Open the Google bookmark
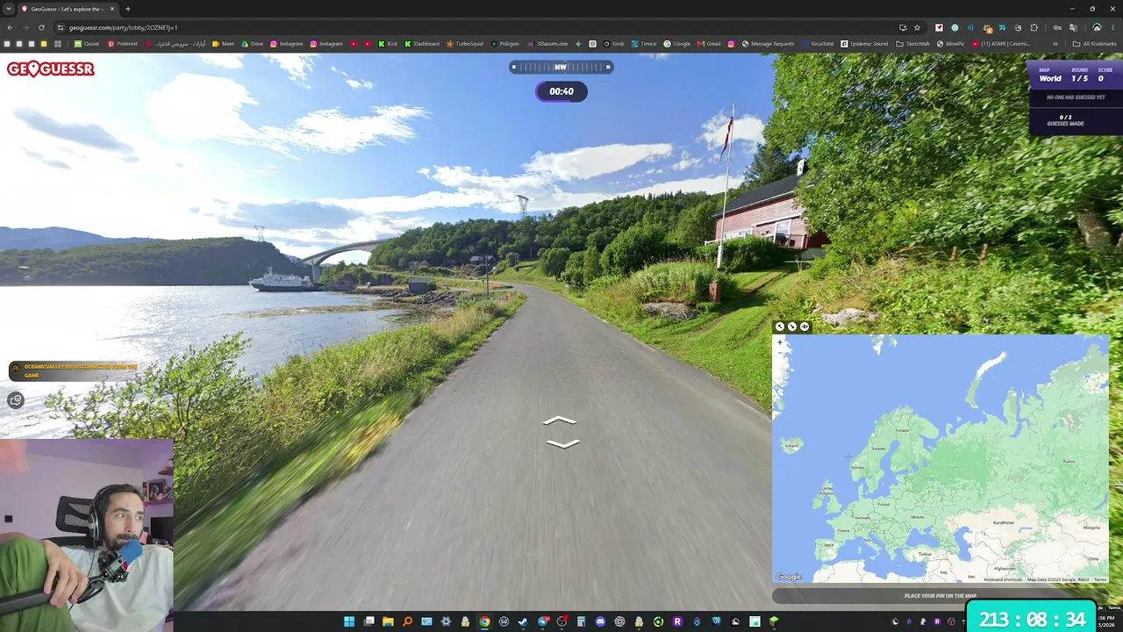This screenshot has width=1123, height=632. (676, 44)
